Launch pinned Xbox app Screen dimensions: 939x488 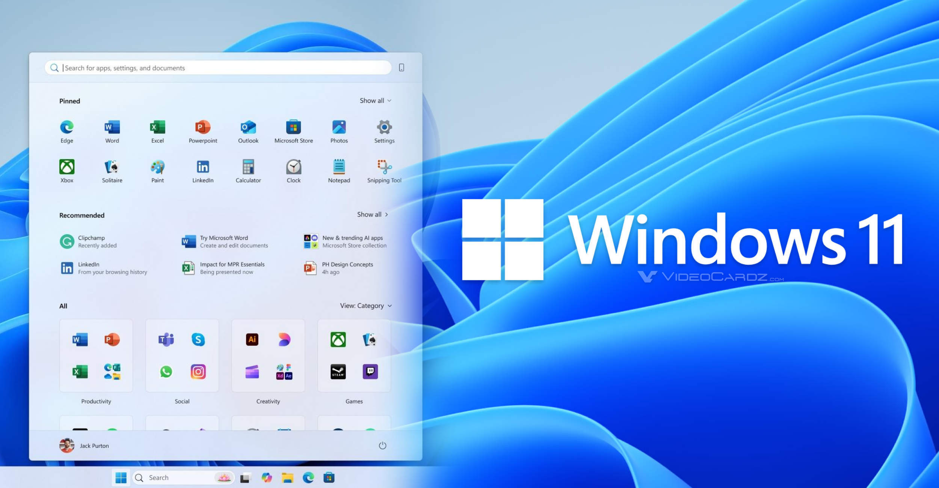tap(67, 171)
